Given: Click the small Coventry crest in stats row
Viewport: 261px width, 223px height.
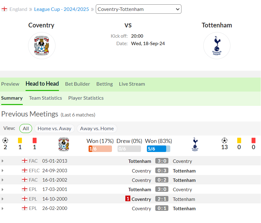Looking at the screenshot, I should point(64,144).
